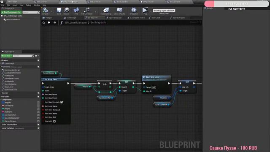Click the Find toolbar icon

(76, 11)
